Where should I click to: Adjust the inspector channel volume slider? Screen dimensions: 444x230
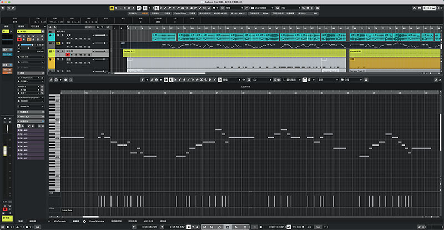28,45
